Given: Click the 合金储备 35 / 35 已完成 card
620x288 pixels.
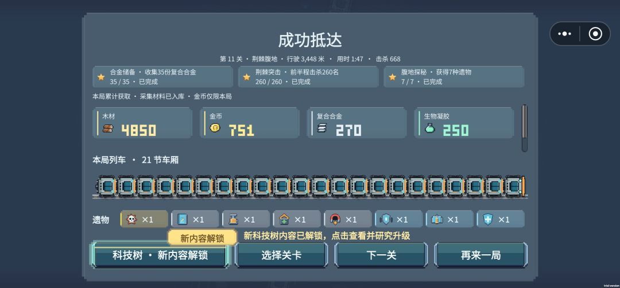Looking at the screenshot, I should (x=162, y=77).
